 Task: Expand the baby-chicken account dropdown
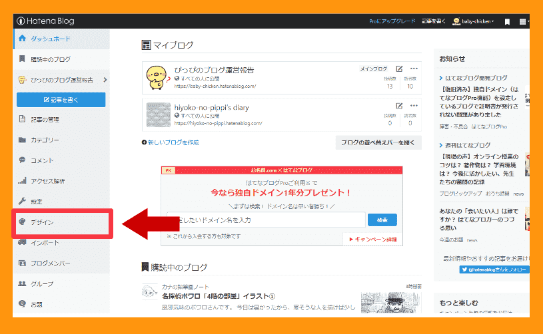(x=478, y=21)
